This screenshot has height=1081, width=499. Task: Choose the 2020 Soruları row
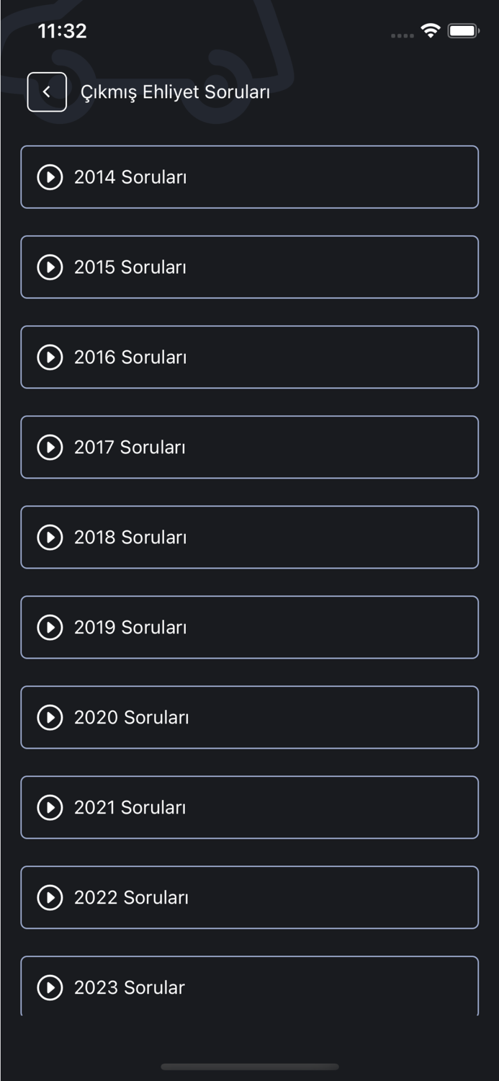[249, 718]
